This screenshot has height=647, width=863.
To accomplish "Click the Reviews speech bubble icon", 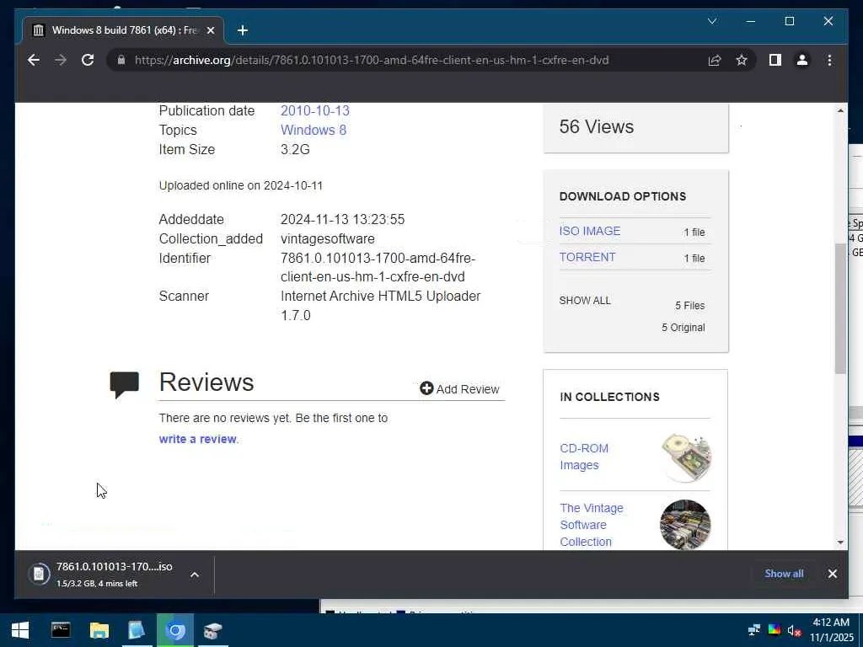I will pos(125,384).
